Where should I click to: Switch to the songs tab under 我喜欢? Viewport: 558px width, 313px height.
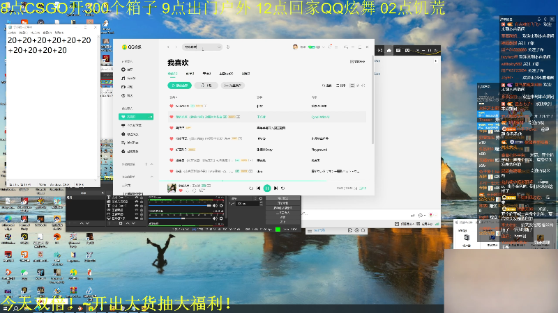click(x=172, y=74)
